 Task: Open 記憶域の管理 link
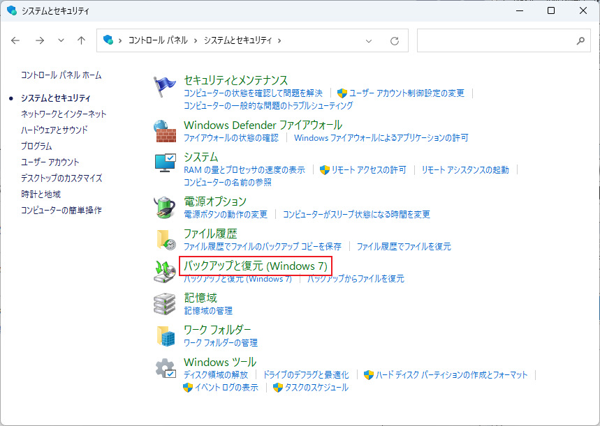click(x=208, y=310)
